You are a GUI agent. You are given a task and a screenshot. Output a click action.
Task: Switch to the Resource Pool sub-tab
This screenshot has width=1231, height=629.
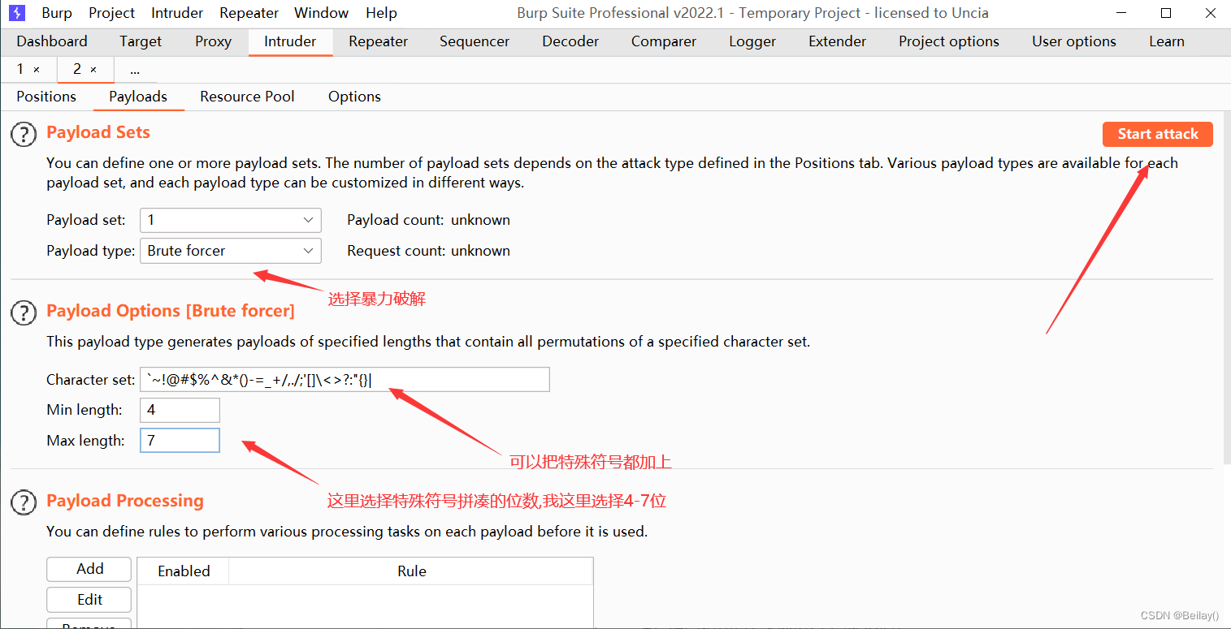pos(247,97)
